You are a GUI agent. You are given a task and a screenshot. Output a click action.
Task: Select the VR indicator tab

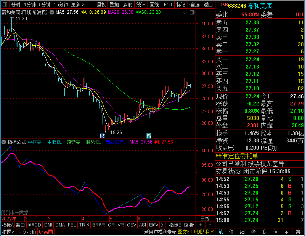(x=121, y=225)
